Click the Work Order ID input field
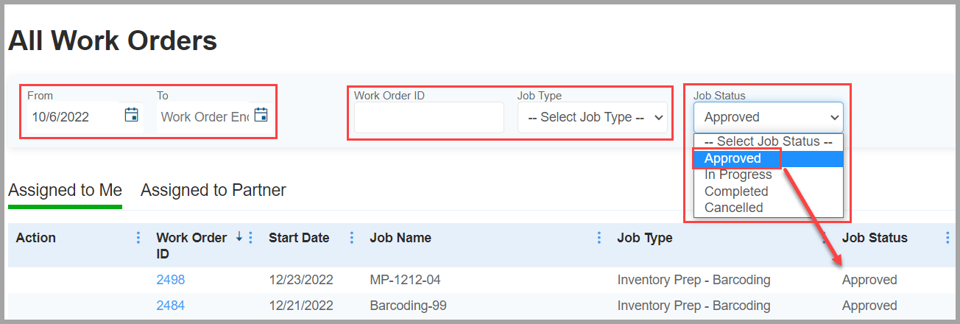The height and width of the screenshot is (324, 960). coord(429,117)
